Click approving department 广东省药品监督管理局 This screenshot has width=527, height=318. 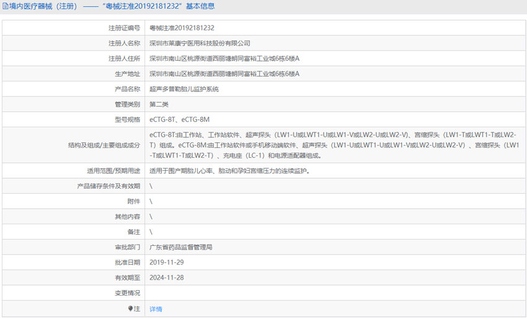pyautogui.click(x=180, y=247)
